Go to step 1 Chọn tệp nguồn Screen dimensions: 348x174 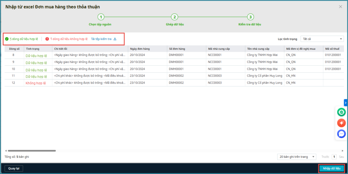[100, 17]
